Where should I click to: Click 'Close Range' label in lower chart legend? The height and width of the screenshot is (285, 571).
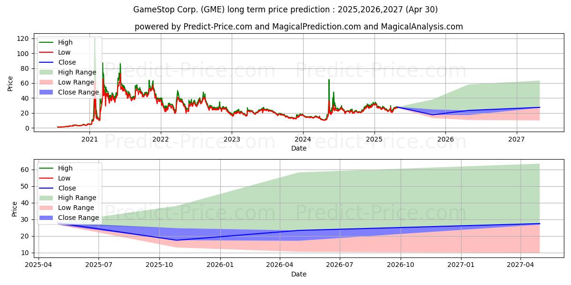point(79,218)
